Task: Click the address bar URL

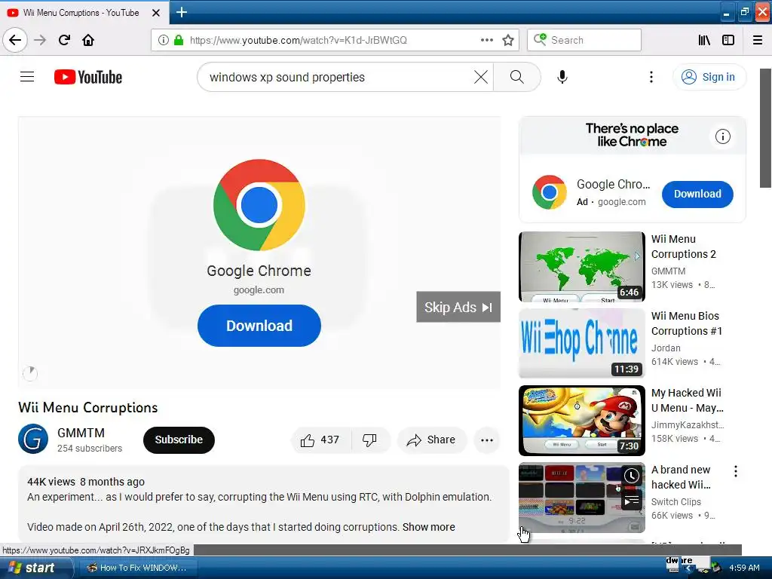Action: click(299, 40)
